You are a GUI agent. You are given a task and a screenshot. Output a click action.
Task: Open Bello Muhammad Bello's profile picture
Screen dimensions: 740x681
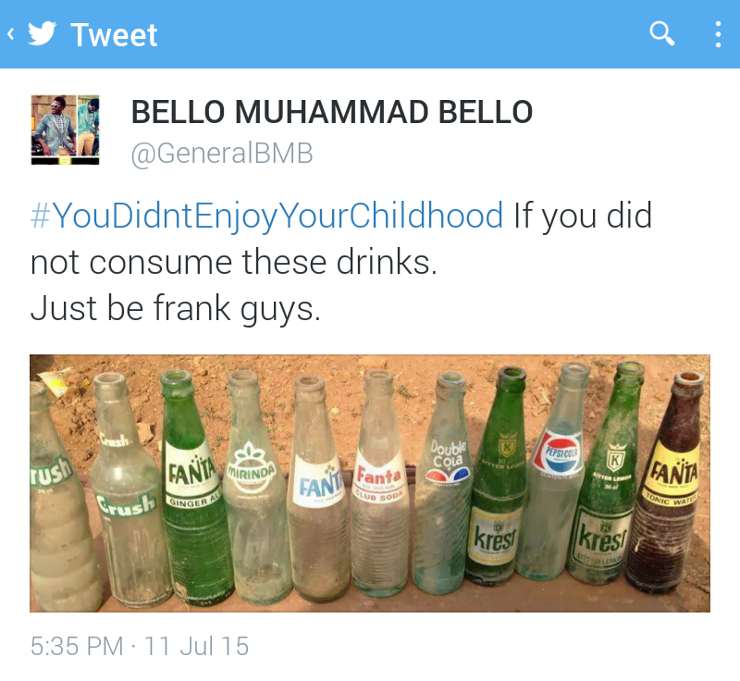[65, 130]
